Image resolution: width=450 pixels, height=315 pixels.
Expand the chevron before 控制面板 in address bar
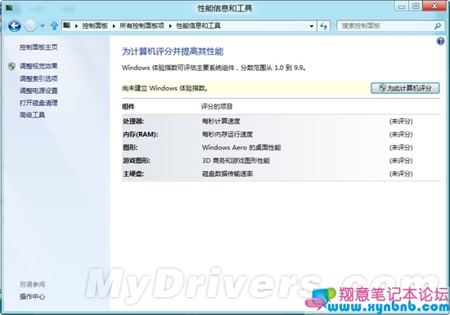click(76, 26)
